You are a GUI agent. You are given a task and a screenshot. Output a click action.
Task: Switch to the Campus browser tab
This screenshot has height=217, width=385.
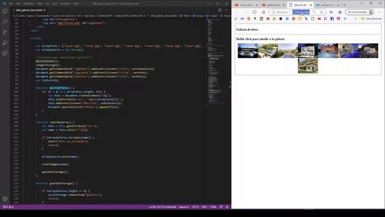point(328,5)
